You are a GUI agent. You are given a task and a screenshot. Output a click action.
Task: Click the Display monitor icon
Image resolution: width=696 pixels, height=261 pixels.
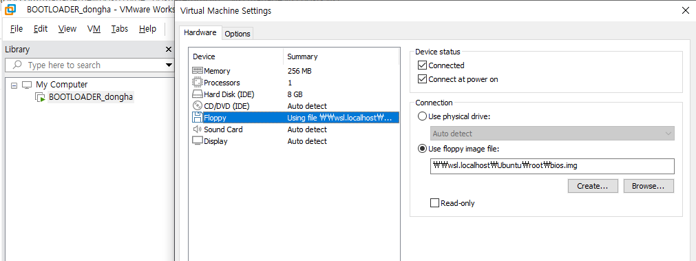198,141
